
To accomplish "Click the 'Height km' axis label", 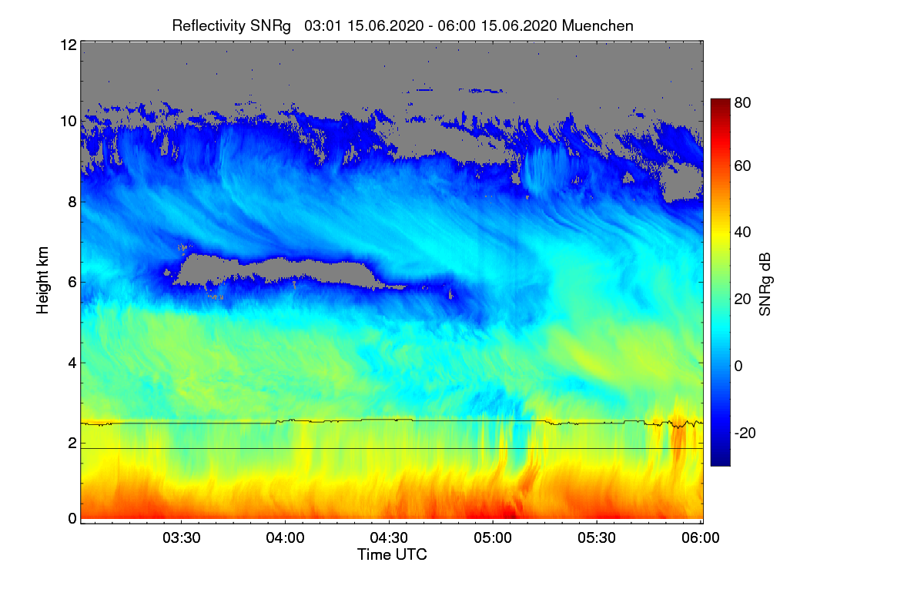I will click(x=44, y=281).
